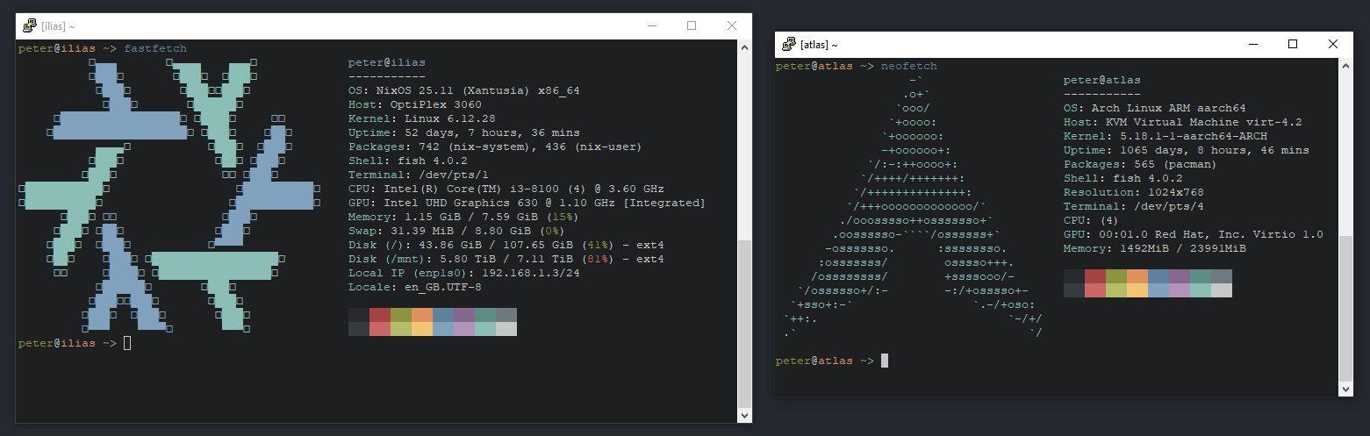
Task: Click 'GPU: Intel UHD Graphics 630' line
Action: pos(527,203)
